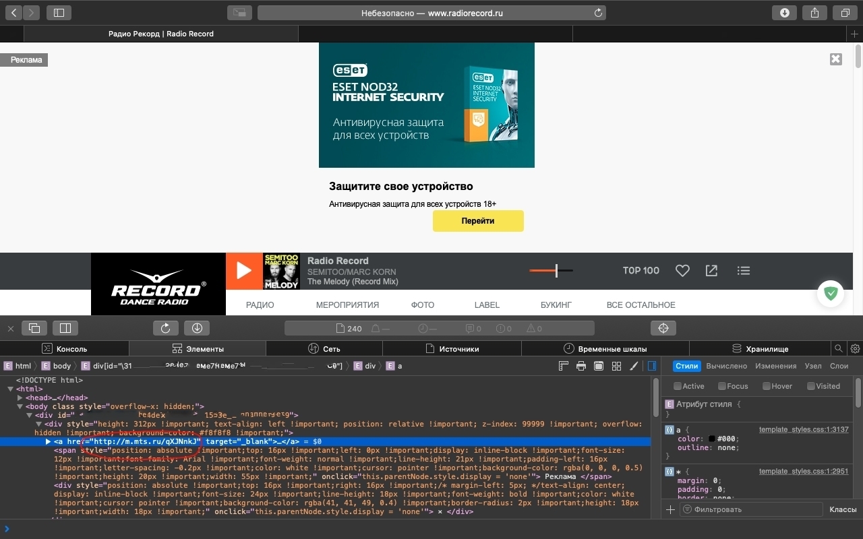Open the РАДИО site menu item
Screen dimensions: 863x539
[260, 305]
